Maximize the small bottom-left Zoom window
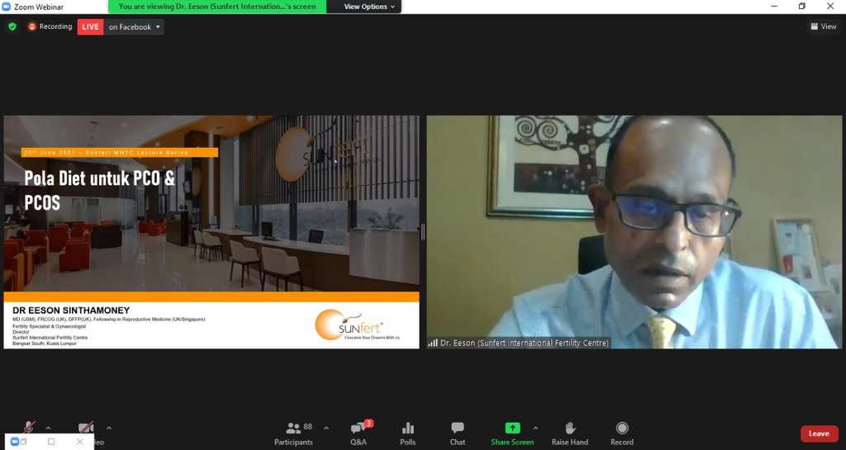 coord(51,442)
